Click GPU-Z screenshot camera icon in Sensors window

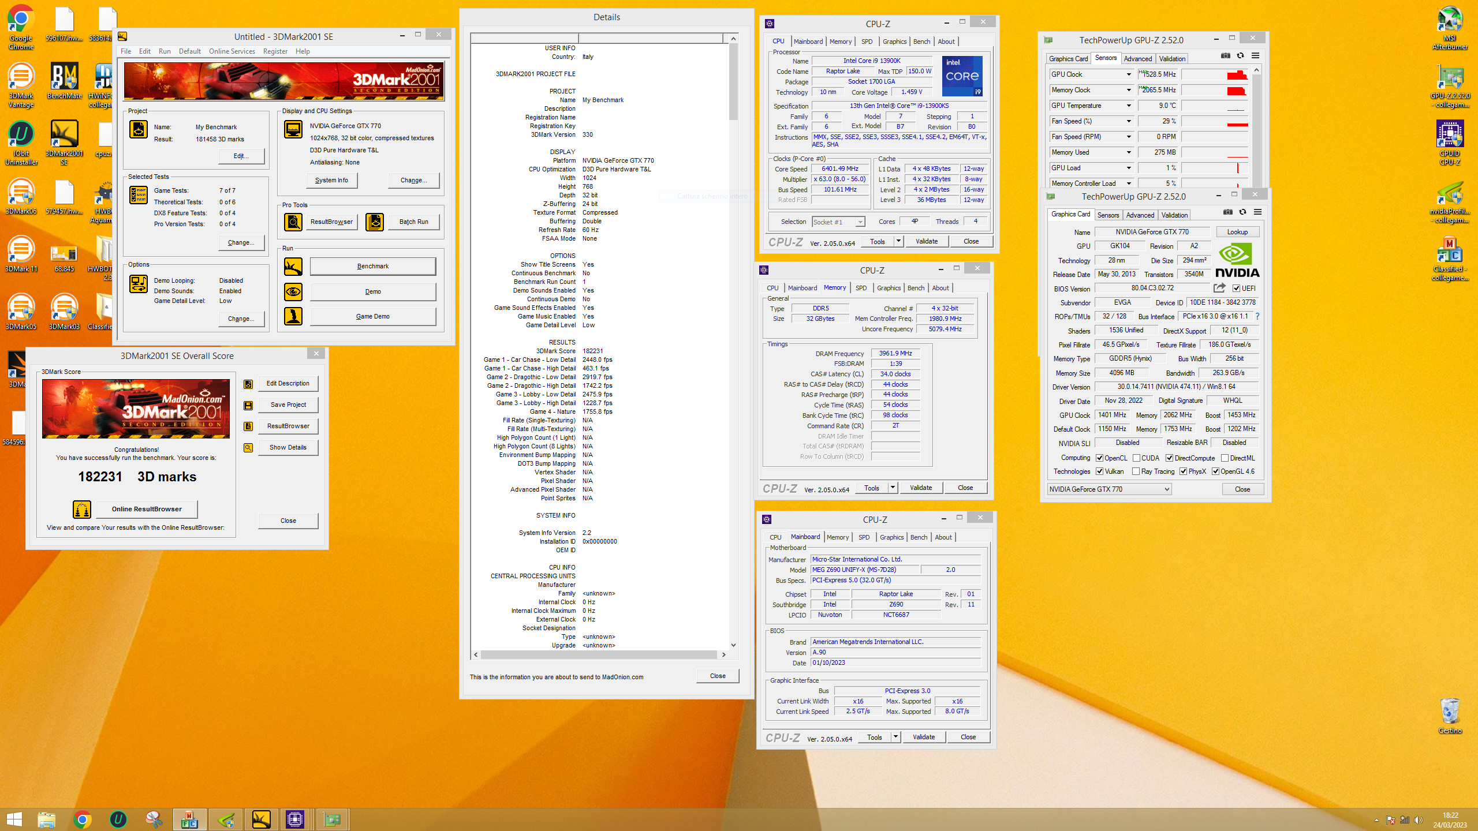(1226, 56)
